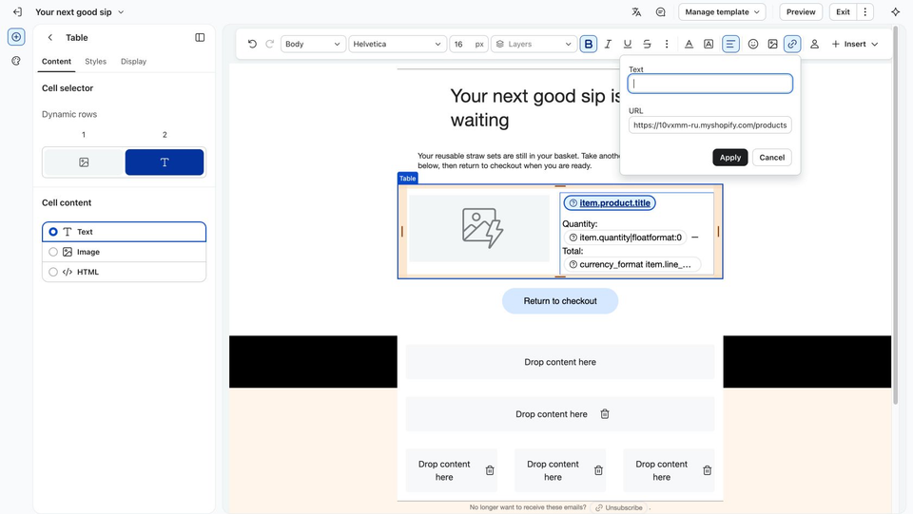The image size is (913, 514).
Task: Click the image placeholder in table
Action: [x=479, y=228]
